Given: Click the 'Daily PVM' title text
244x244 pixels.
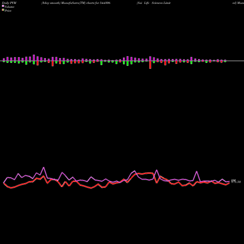Looking at the screenshot, I should tap(9, 3).
